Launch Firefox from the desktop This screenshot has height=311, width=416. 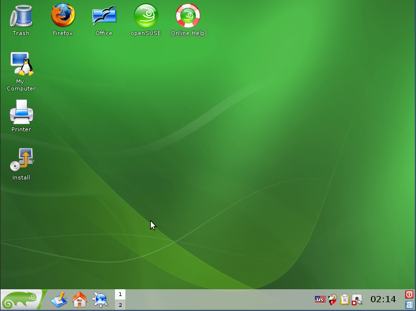pyautogui.click(x=63, y=16)
